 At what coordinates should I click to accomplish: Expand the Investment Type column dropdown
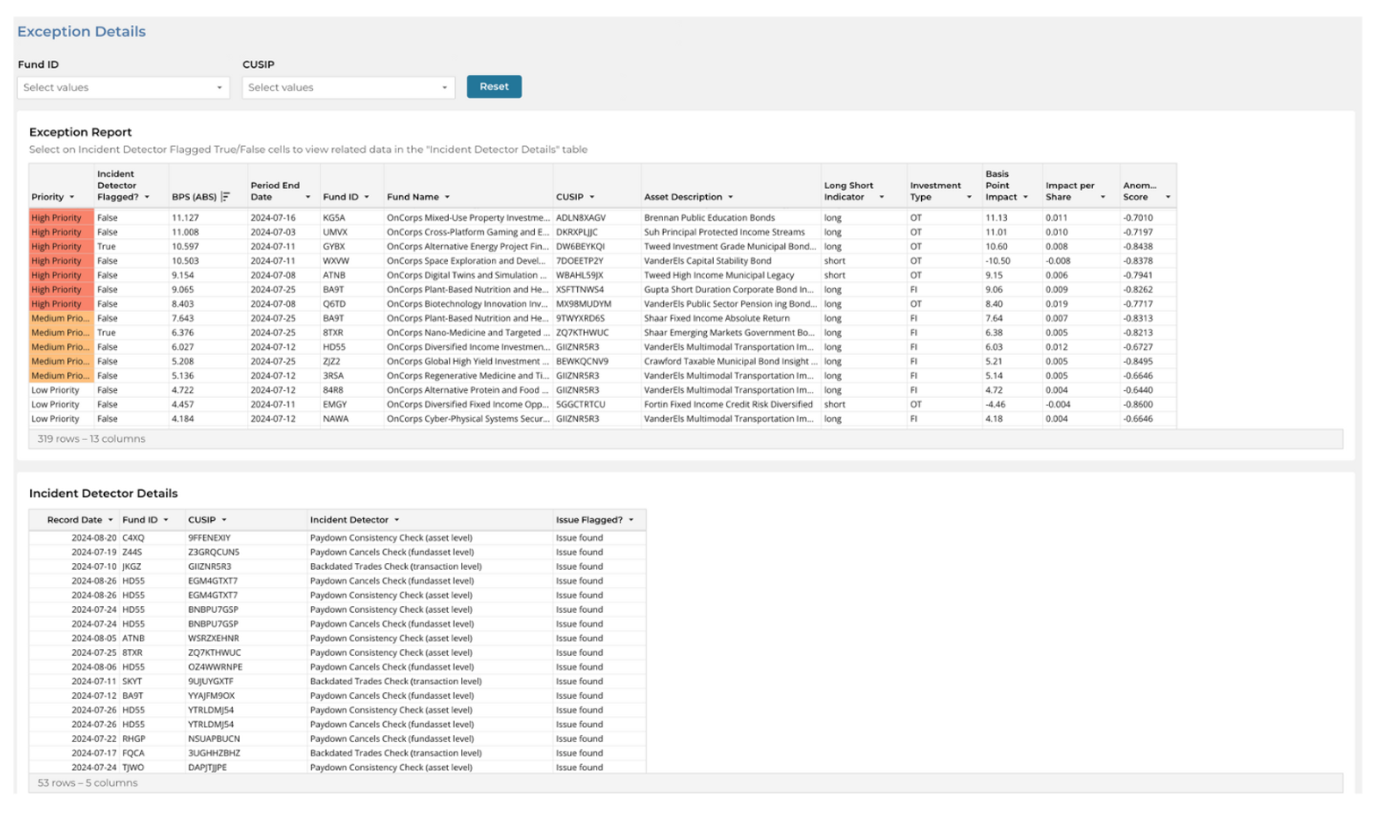pos(969,198)
